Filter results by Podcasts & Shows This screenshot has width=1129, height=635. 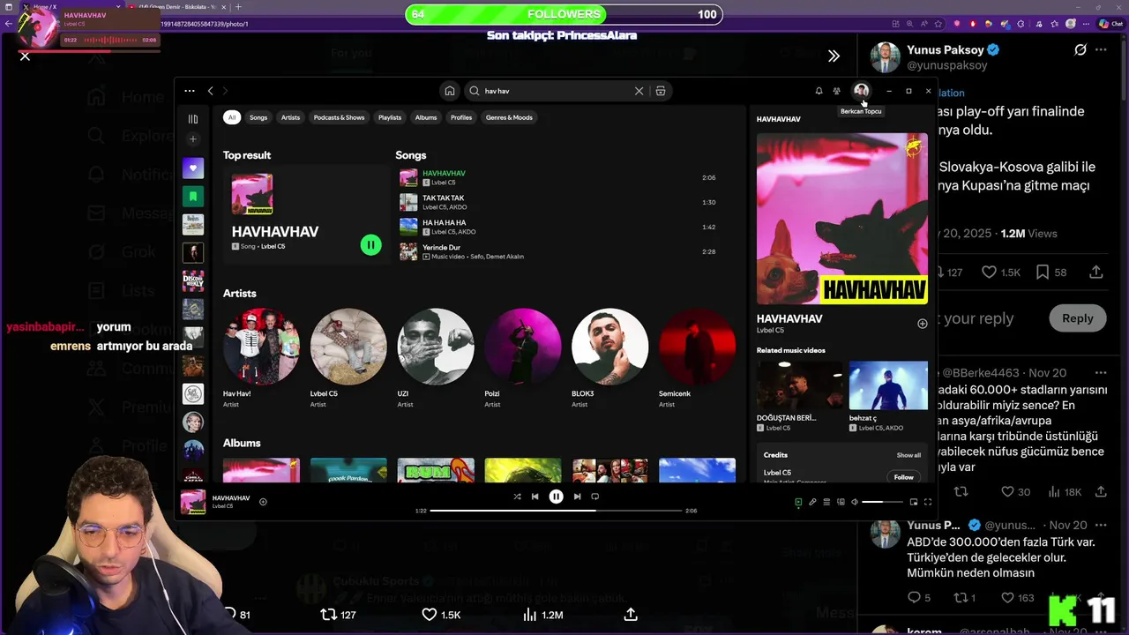[x=339, y=117]
